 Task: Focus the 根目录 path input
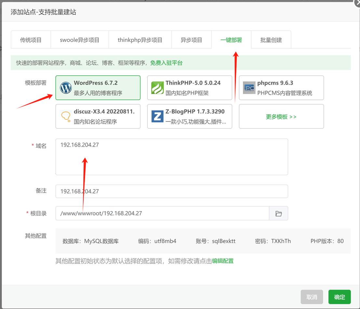[162, 213]
